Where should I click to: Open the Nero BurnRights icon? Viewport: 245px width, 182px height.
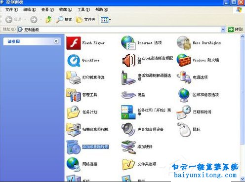[x=184, y=43]
